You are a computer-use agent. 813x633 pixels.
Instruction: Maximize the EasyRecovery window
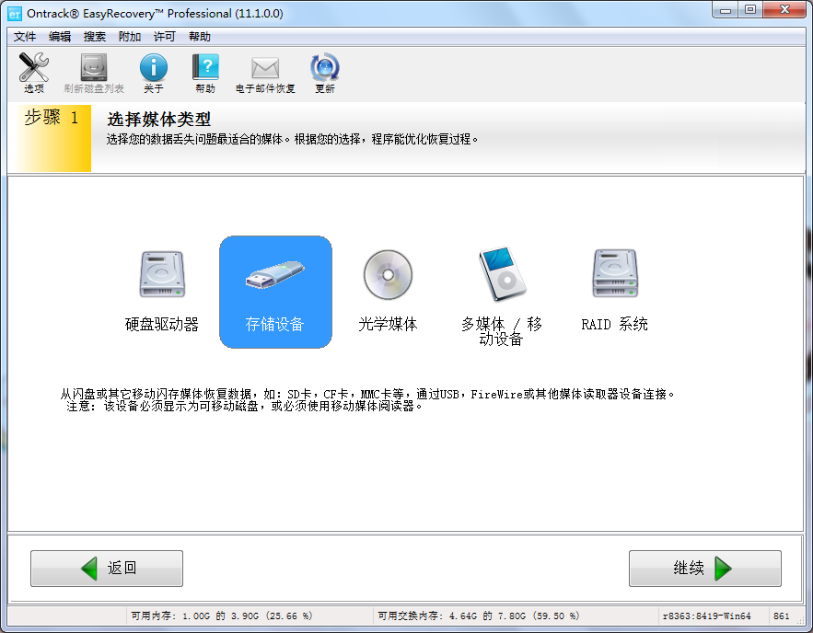tap(750, 10)
